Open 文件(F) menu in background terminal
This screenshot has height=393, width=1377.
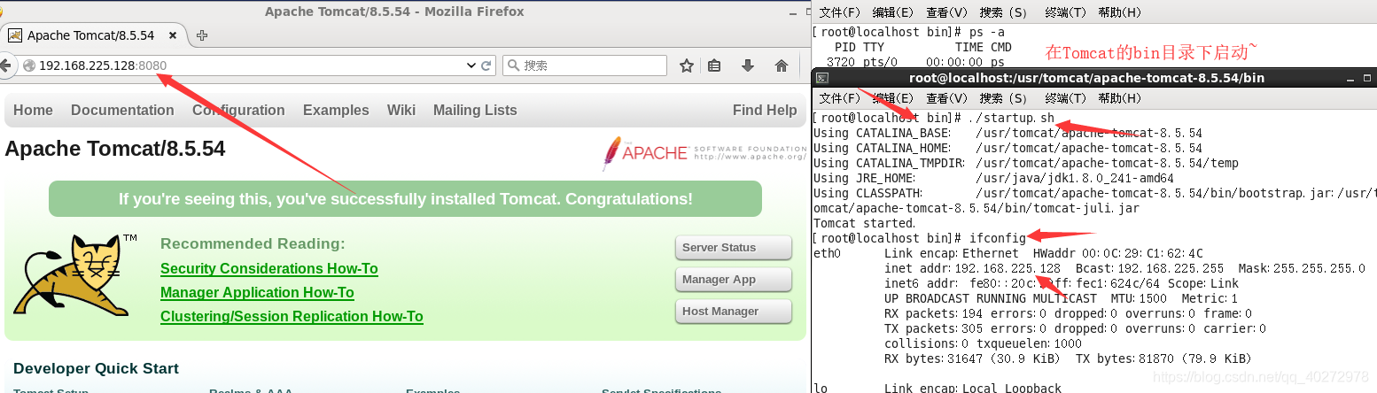click(x=840, y=12)
